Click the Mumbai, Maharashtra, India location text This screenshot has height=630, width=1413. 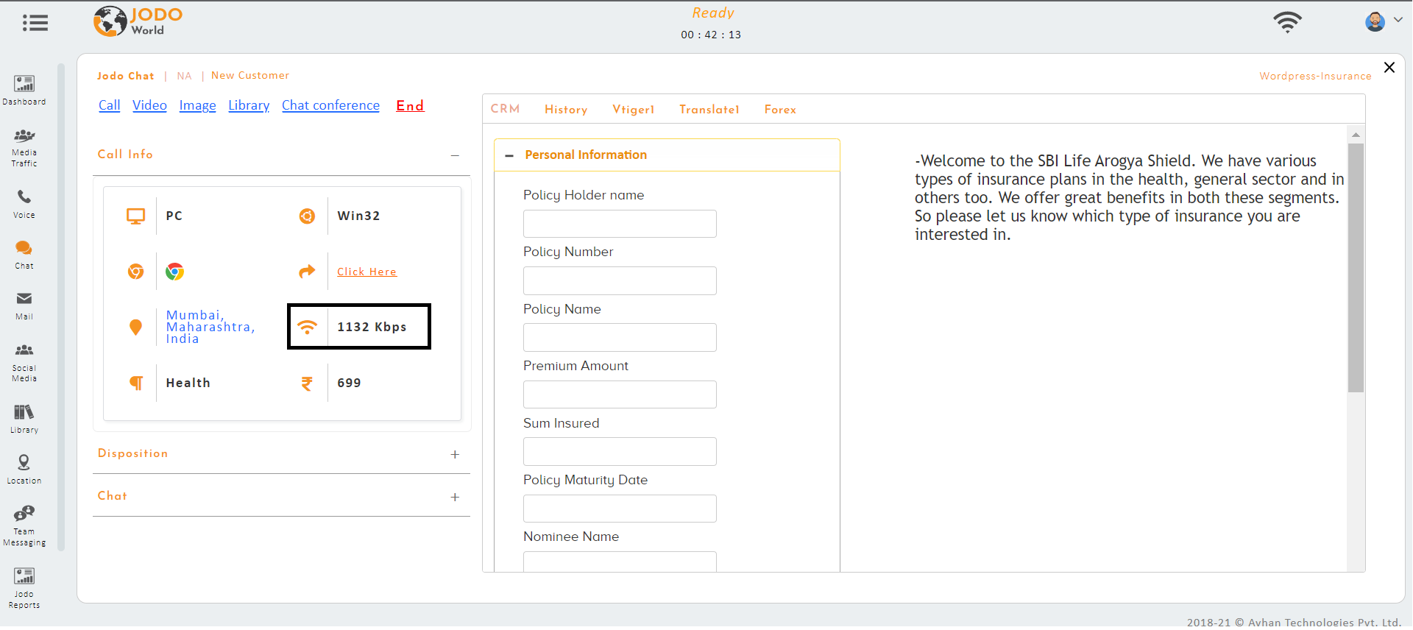coord(210,327)
